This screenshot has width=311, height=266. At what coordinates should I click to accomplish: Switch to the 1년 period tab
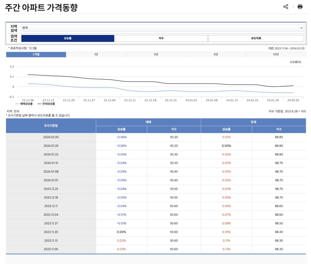[x=96, y=54]
